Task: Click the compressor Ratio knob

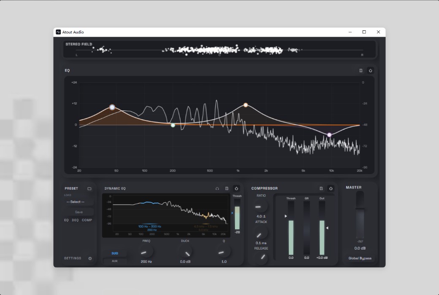Action: point(261,206)
